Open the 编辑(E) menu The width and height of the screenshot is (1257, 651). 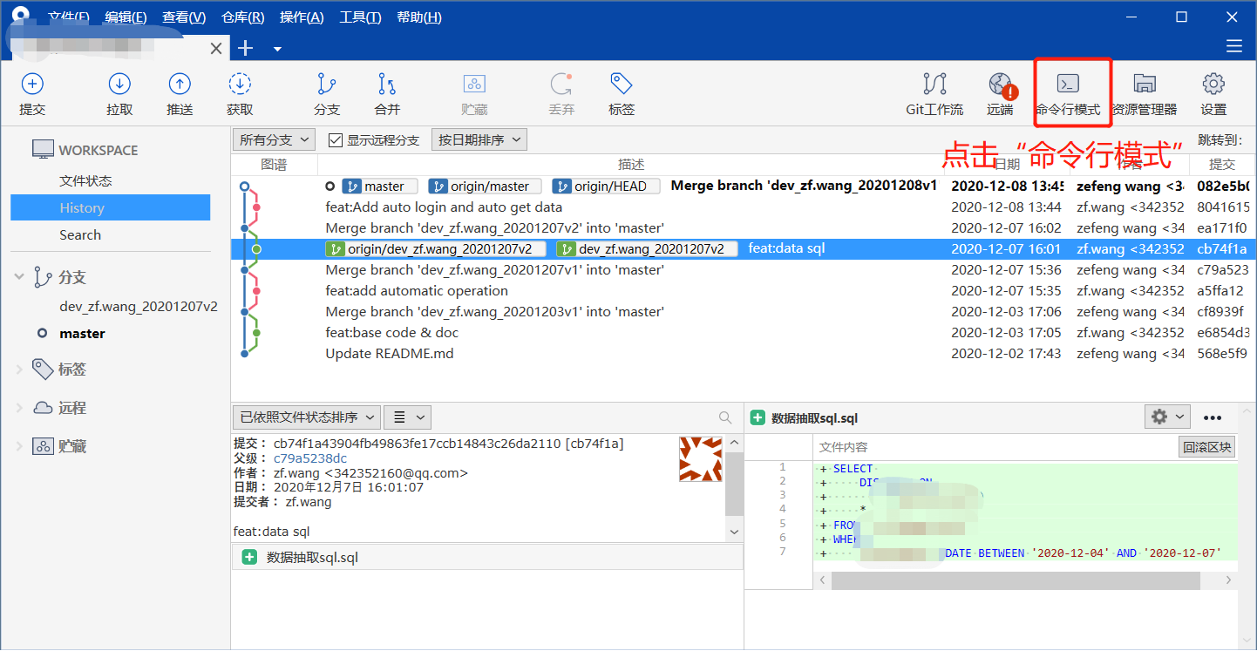tap(126, 17)
